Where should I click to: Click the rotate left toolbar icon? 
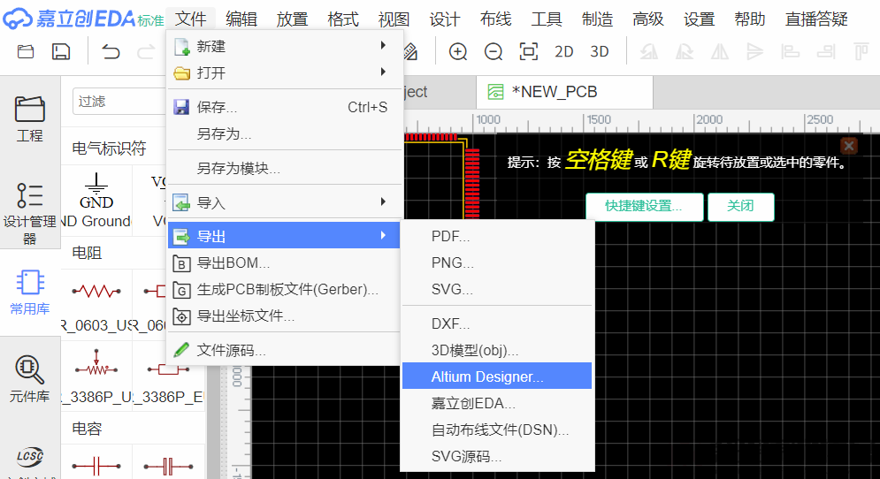(649, 52)
